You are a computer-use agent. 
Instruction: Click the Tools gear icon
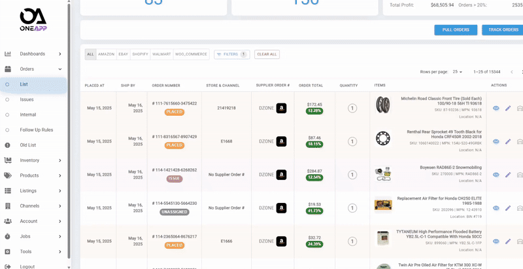pos(7,251)
